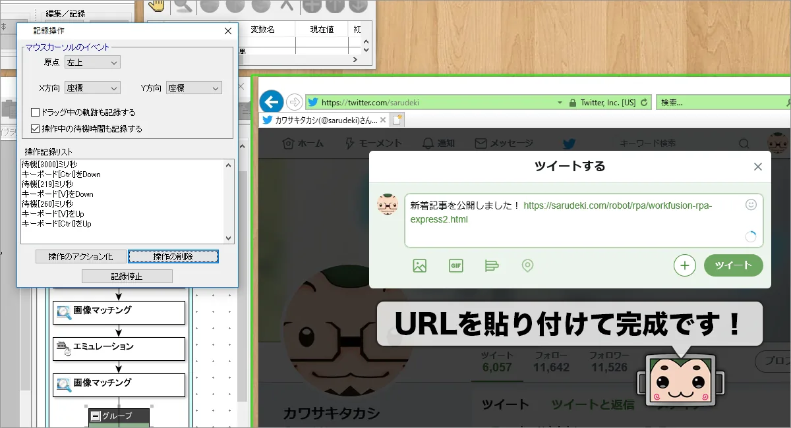This screenshot has height=428, width=791.
Task: Uncheck 操作中の待機時間も記録する checkbox
Action: pyautogui.click(x=36, y=129)
